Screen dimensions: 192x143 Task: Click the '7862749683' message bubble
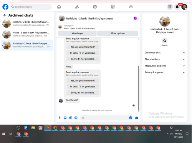(72, 100)
